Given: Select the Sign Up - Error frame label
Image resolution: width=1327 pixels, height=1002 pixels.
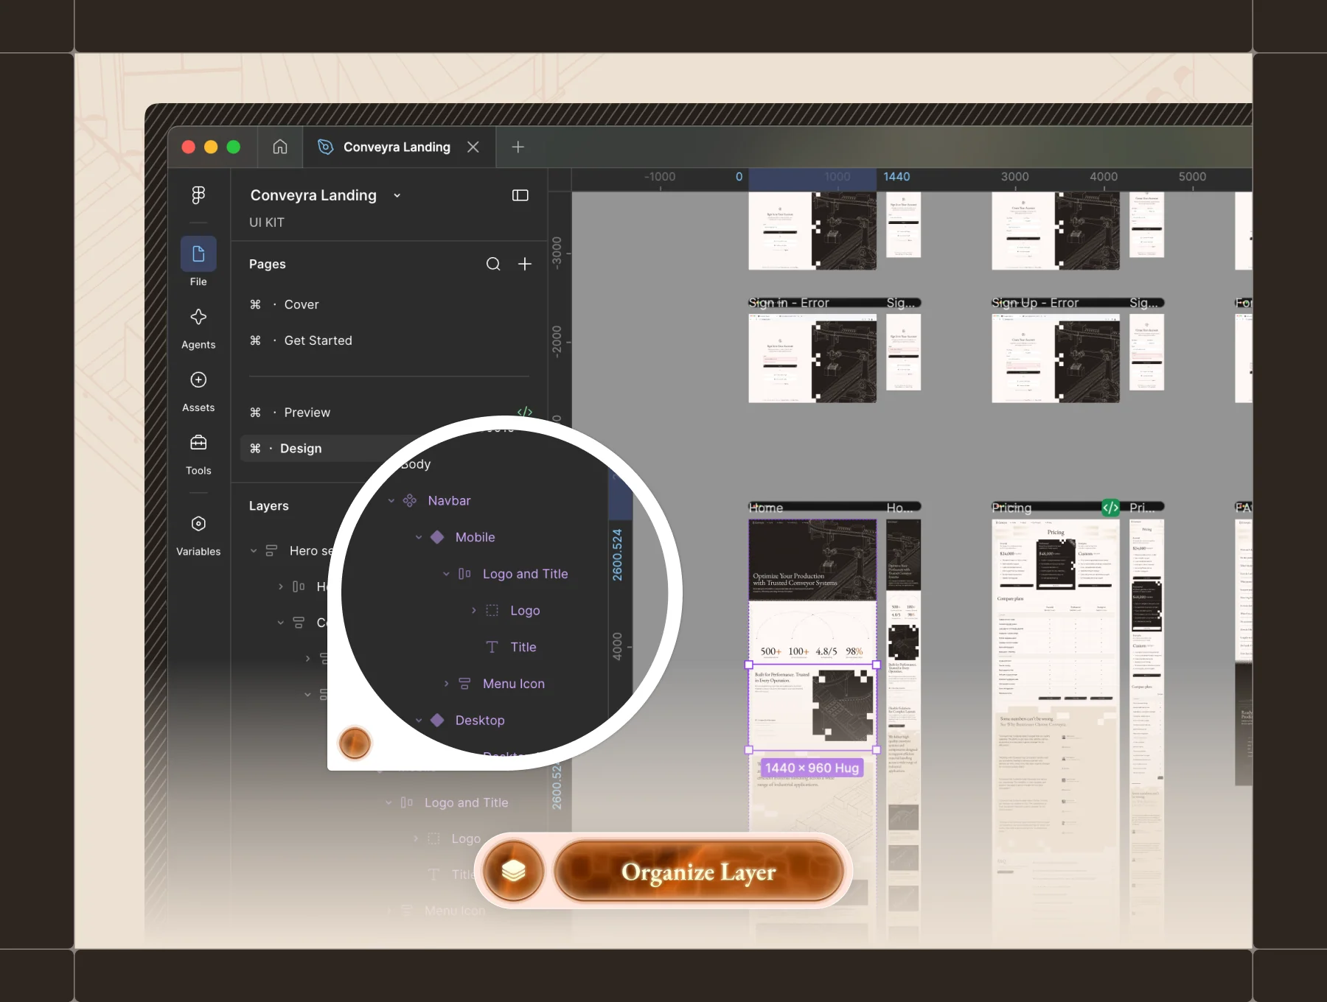Looking at the screenshot, I should (x=1035, y=303).
